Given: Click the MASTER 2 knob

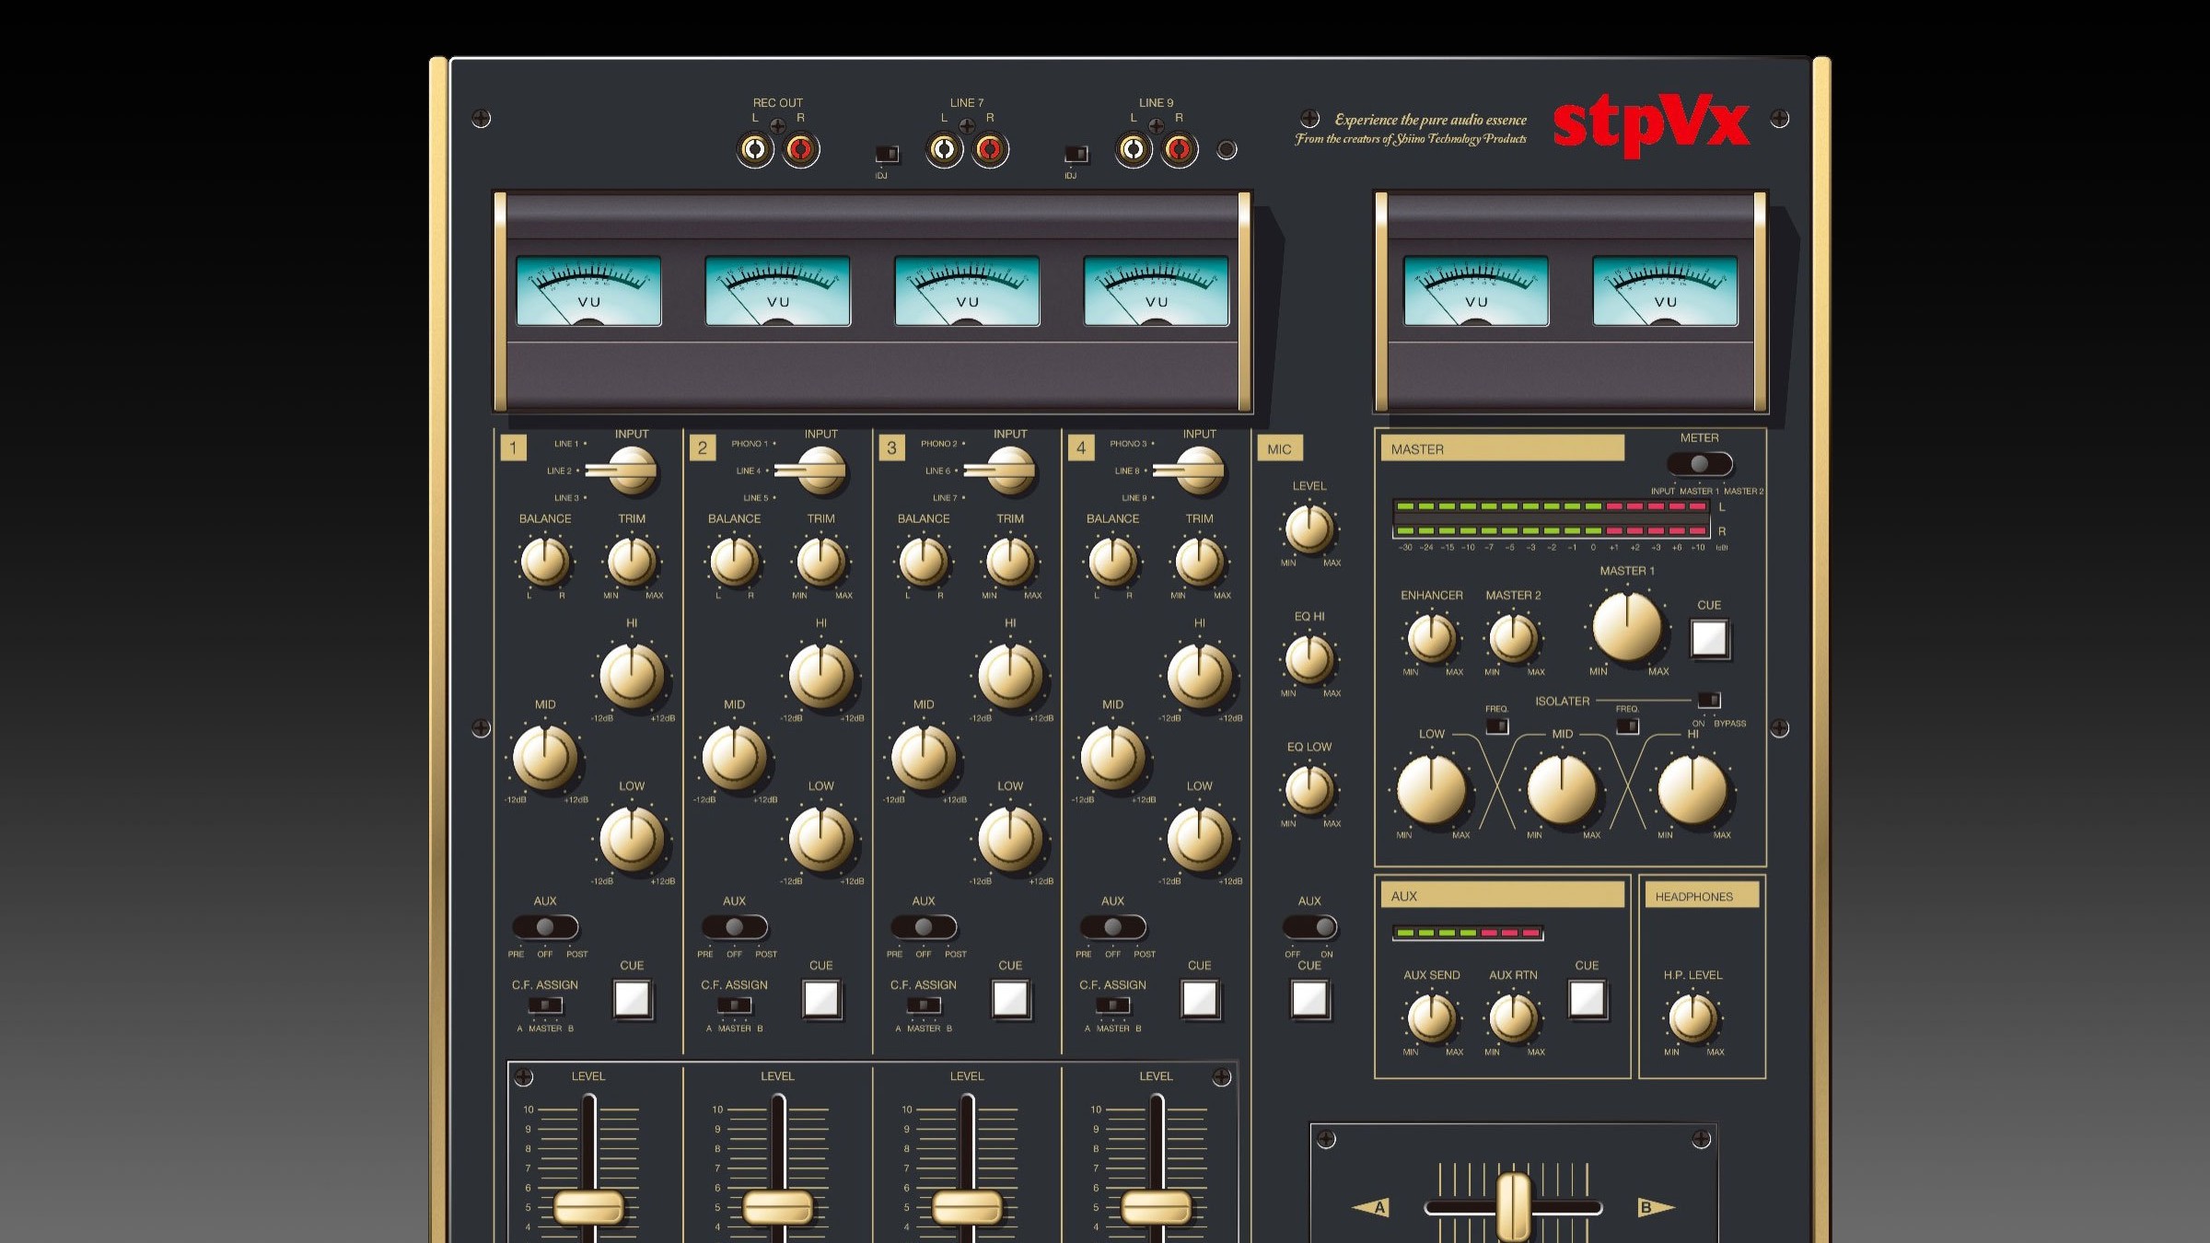Looking at the screenshot, I should (x=1513, y=638).
